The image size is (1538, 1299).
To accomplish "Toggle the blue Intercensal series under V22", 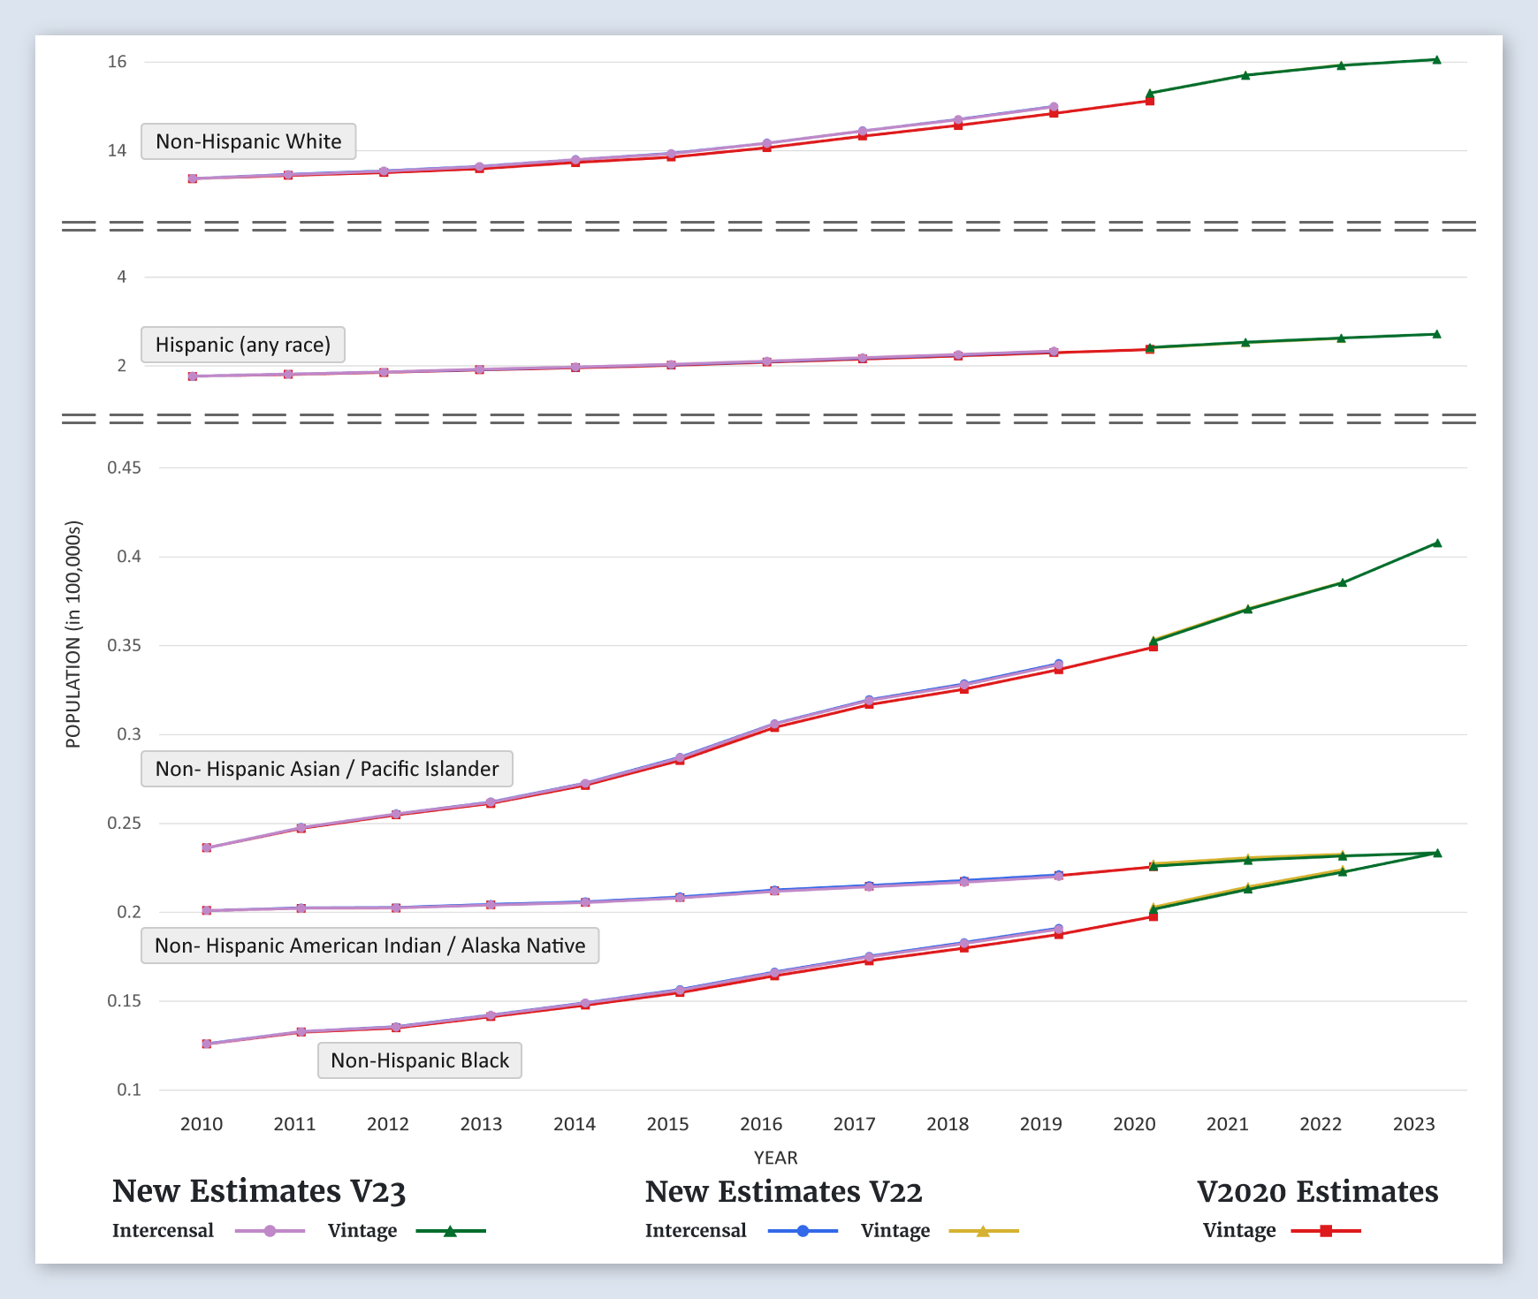I will pos(803,1231).
